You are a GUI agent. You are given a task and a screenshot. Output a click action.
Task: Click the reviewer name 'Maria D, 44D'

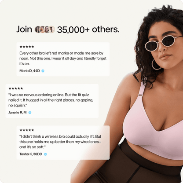[x=29, y=71]
